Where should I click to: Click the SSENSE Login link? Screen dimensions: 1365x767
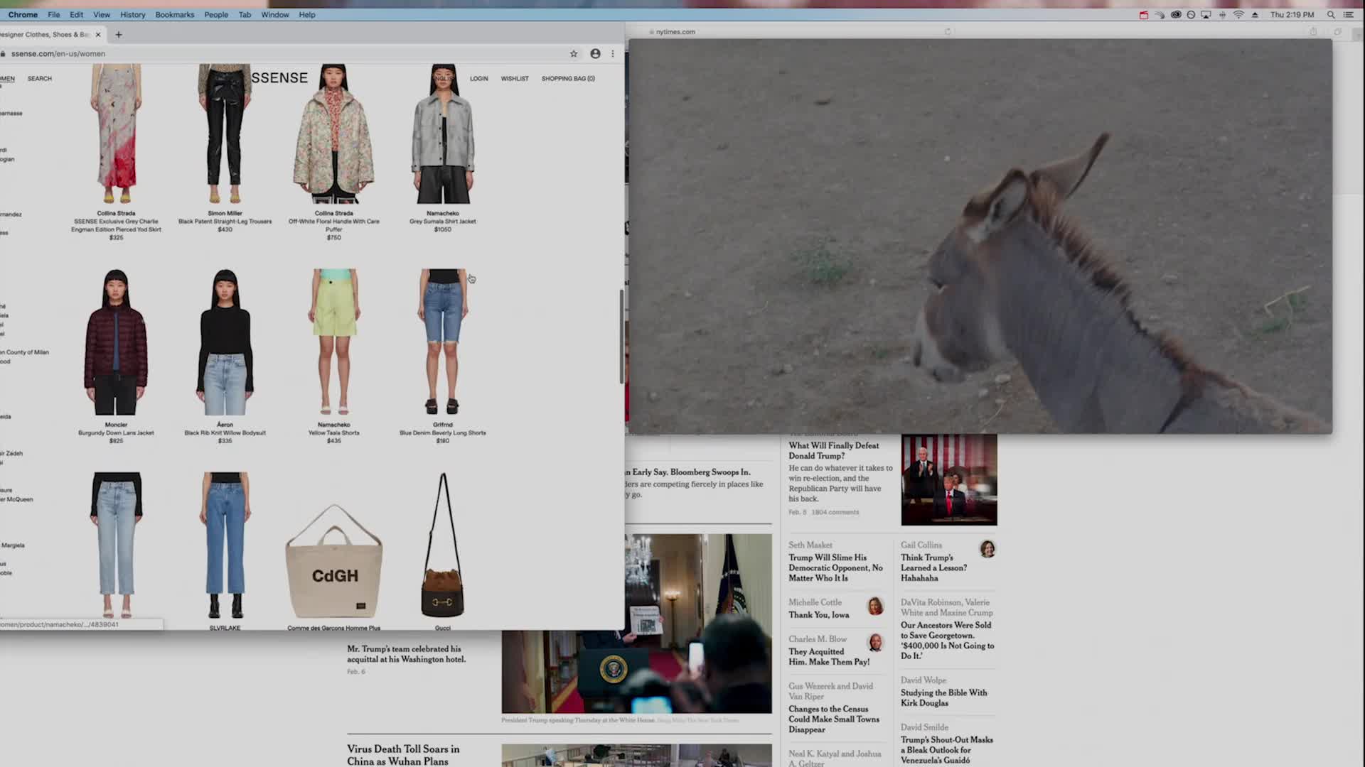click(478, 79)
